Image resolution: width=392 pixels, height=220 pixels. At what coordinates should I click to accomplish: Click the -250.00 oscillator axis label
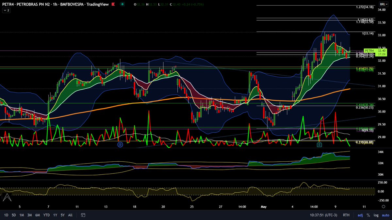pyautogui.click(x=383, y=200)
